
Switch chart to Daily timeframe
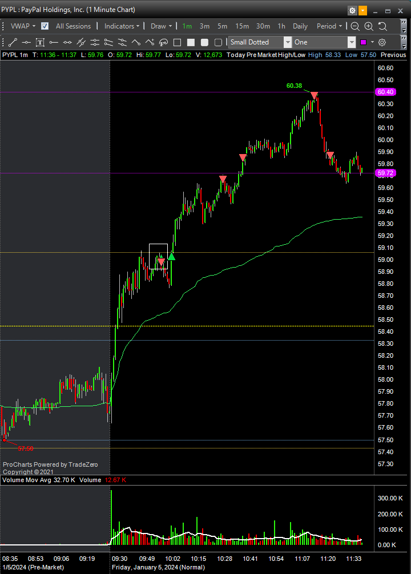300,26
